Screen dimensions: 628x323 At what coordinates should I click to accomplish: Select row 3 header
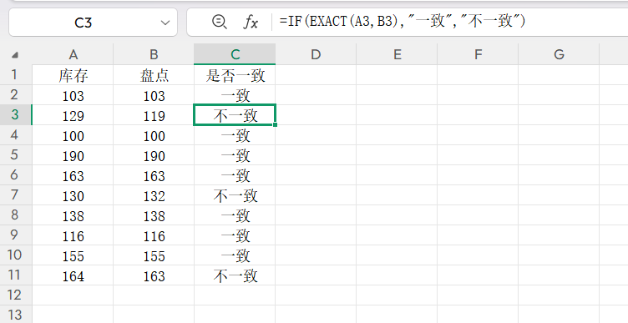click(x=16, y=115)
